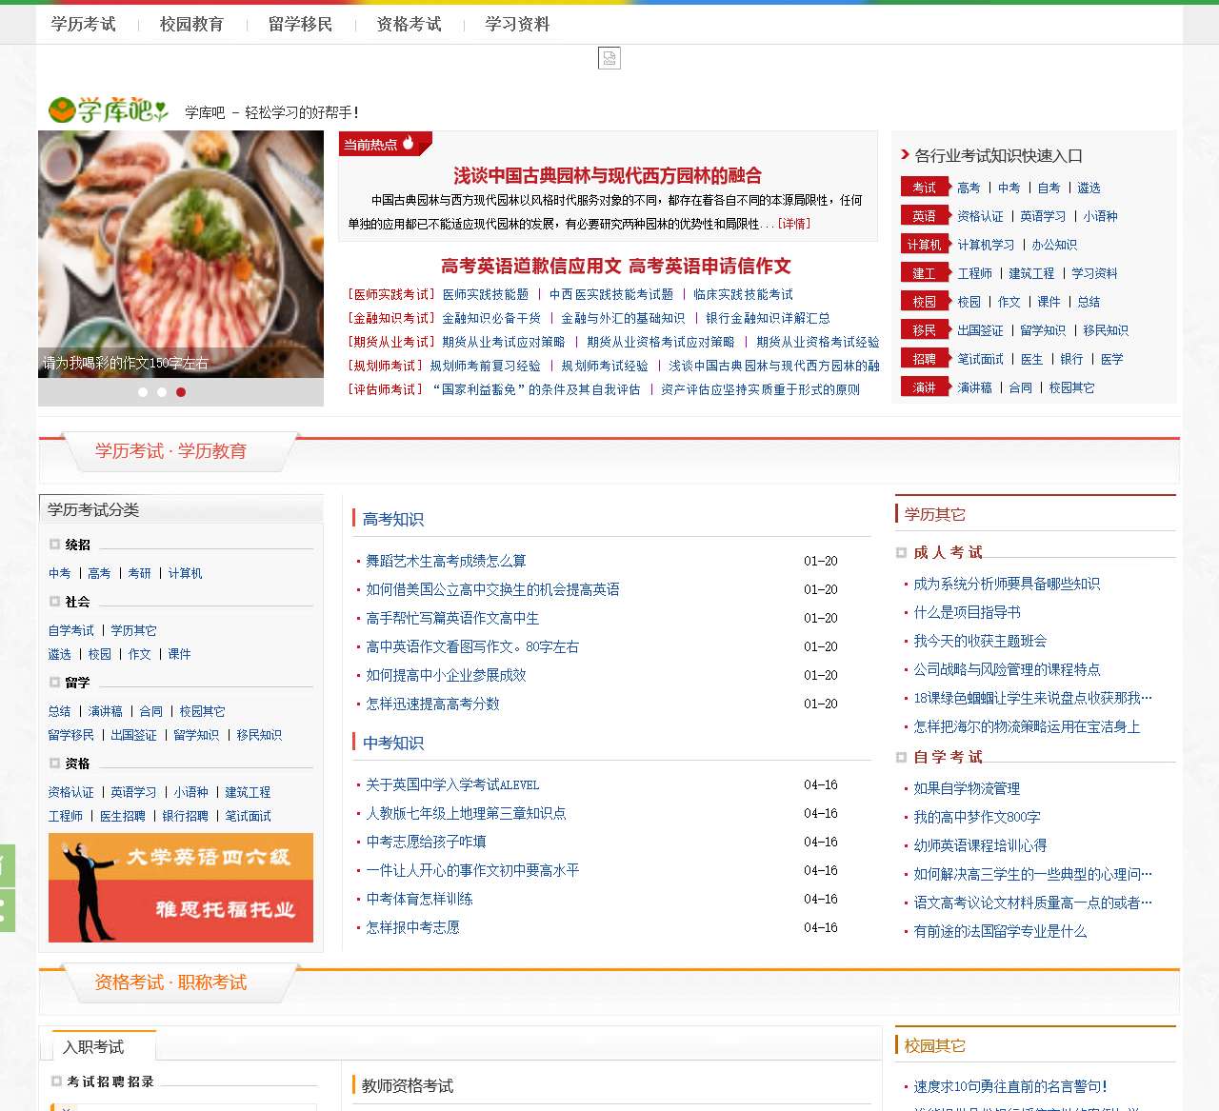1219x1111 pixels.
Task: Open article 如果自学物流管理
Action: (x=967, y=788)
